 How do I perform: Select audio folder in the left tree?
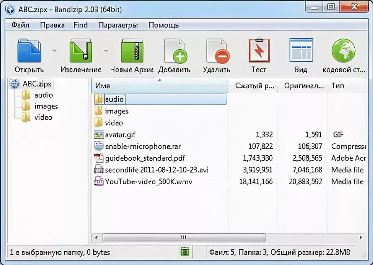tap(44, 95)
